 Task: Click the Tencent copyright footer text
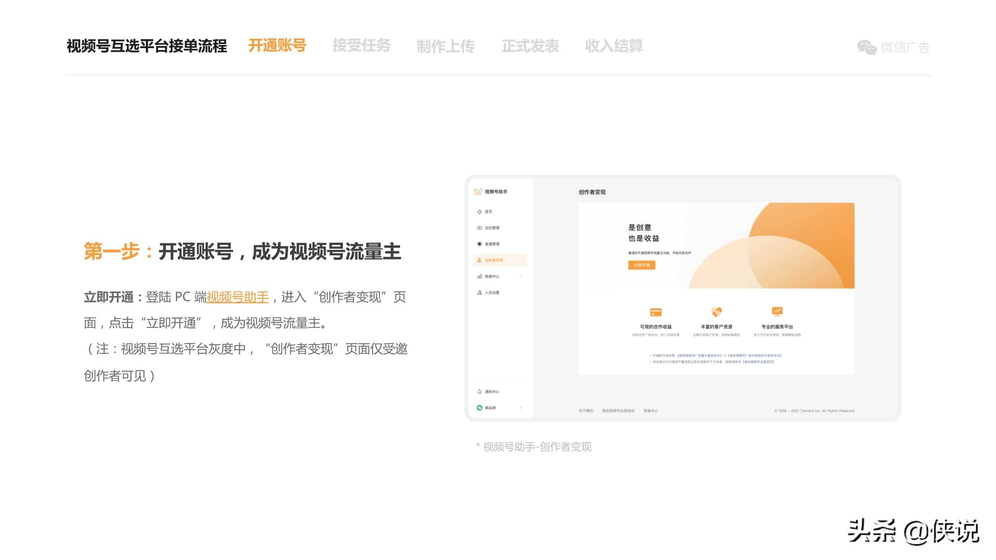coord(814,411)
